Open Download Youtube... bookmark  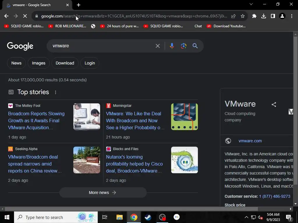pyautogui.click(x=226, y=26)
